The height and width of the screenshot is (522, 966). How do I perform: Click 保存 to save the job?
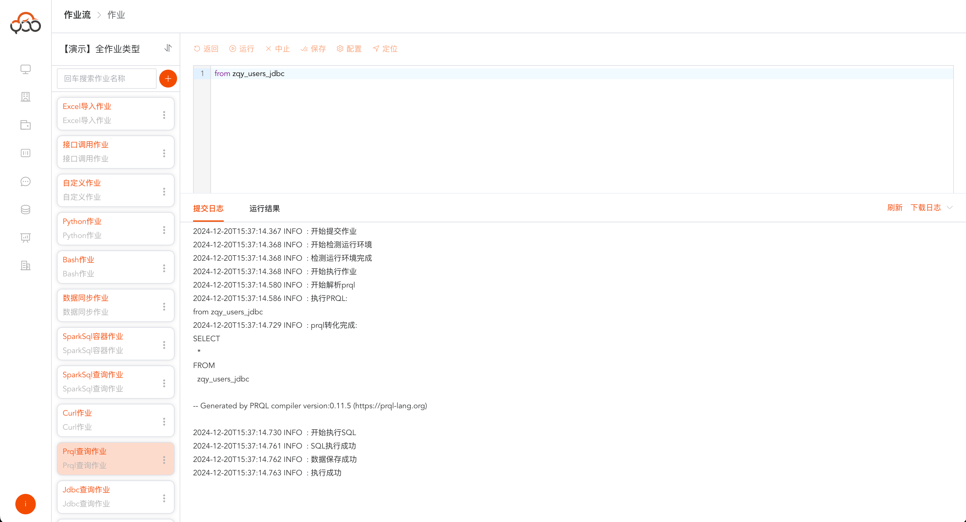click(x=314, y=49)
